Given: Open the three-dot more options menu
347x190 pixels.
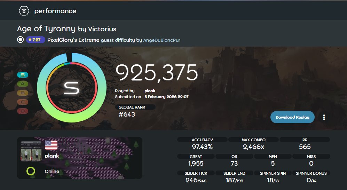Looking at the screenshot, I should pos(324,117).
